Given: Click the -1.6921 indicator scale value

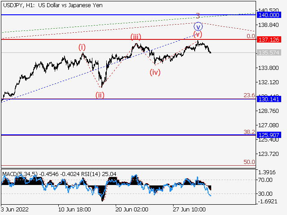Looking at the screenshot, I should click(x=268, y=202).
